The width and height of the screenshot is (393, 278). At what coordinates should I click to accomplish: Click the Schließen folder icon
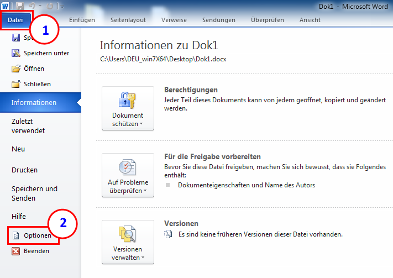pyautogui.click(x=16, y=84)
